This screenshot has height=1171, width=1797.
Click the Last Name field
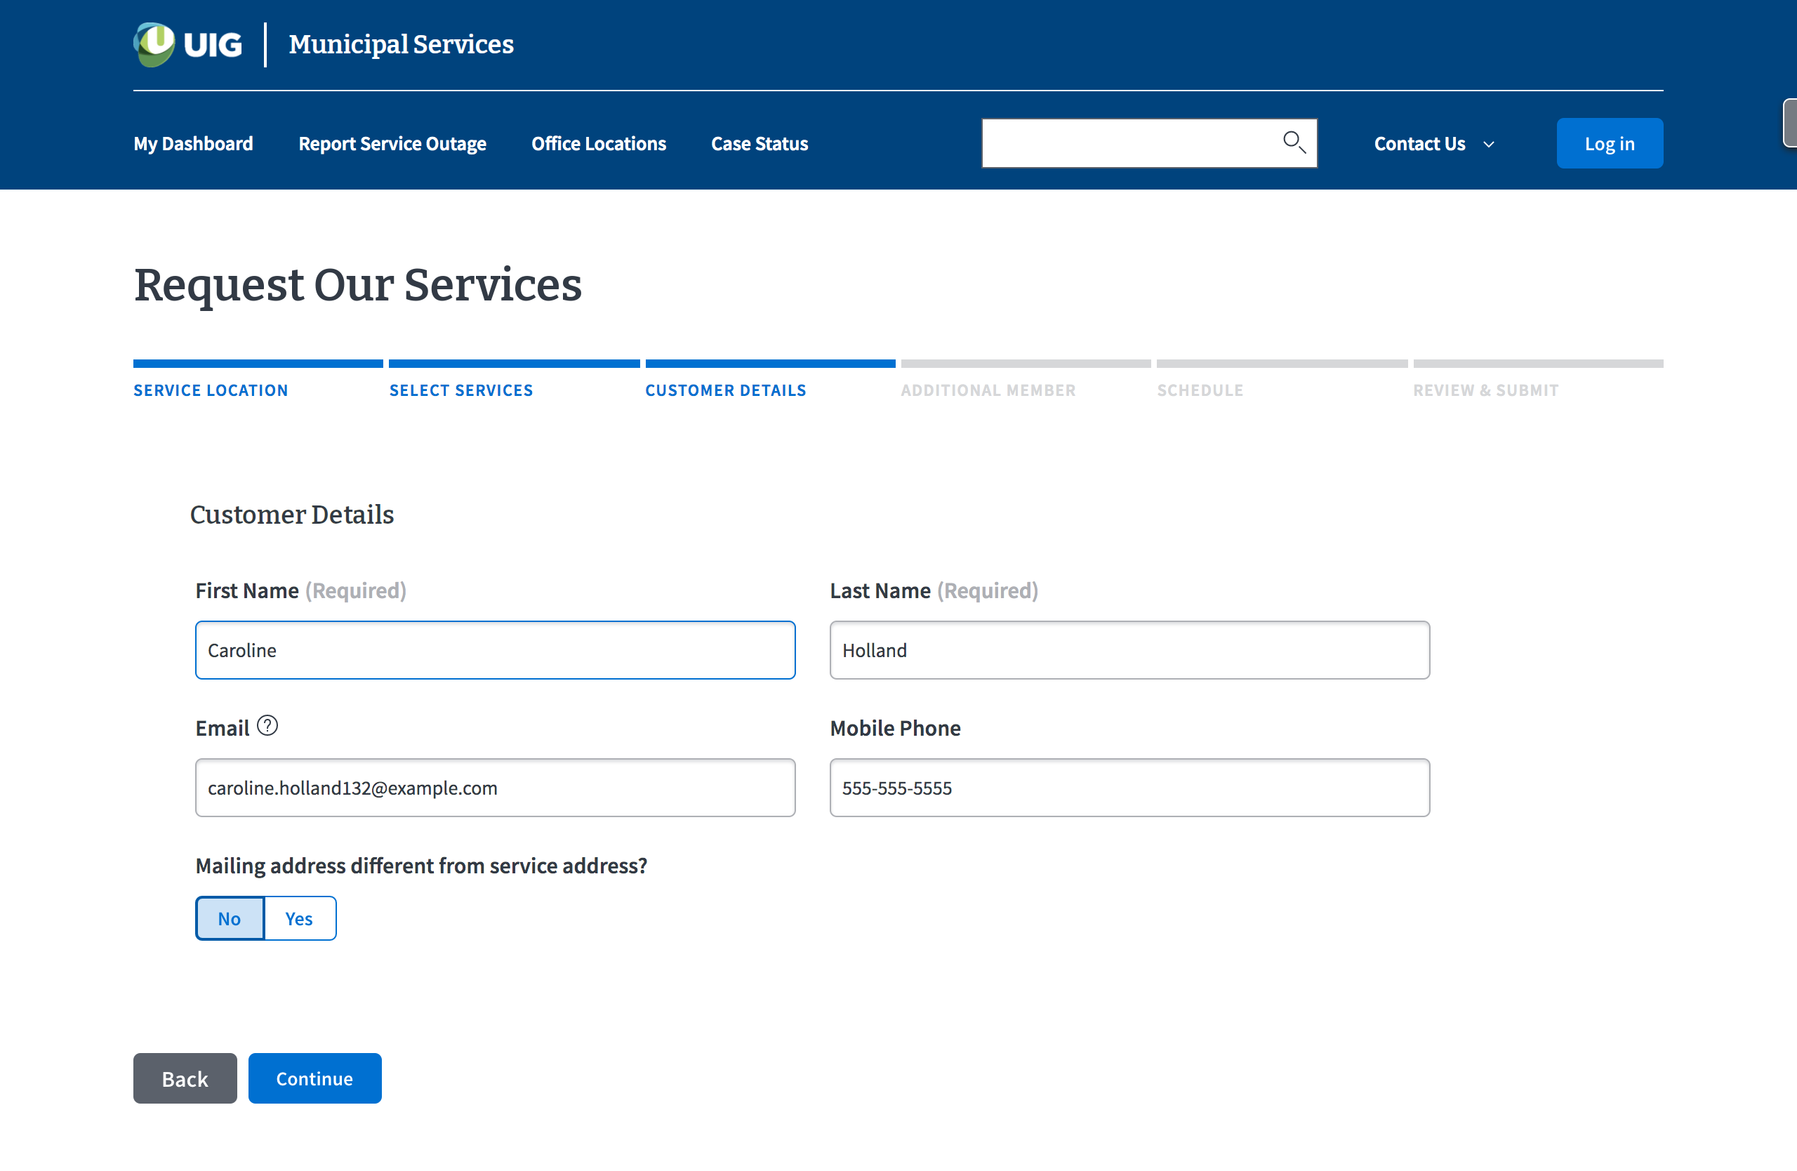(1129, 649)
